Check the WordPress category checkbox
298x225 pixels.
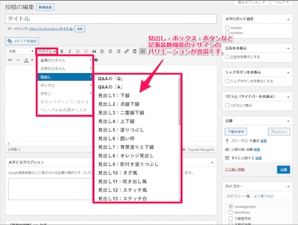click(x=230, y=213)
